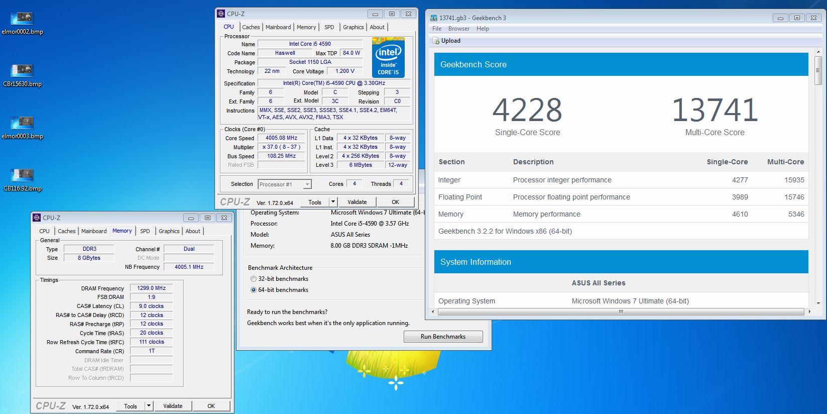Click the Geekbench 3 title bar icon
827x414 pixels.
click(x=434, y=18)
